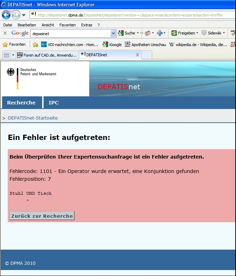Click the Google logo in toolbar
Viewport: 236px width, 276px height.
click(x=20, y=33)
